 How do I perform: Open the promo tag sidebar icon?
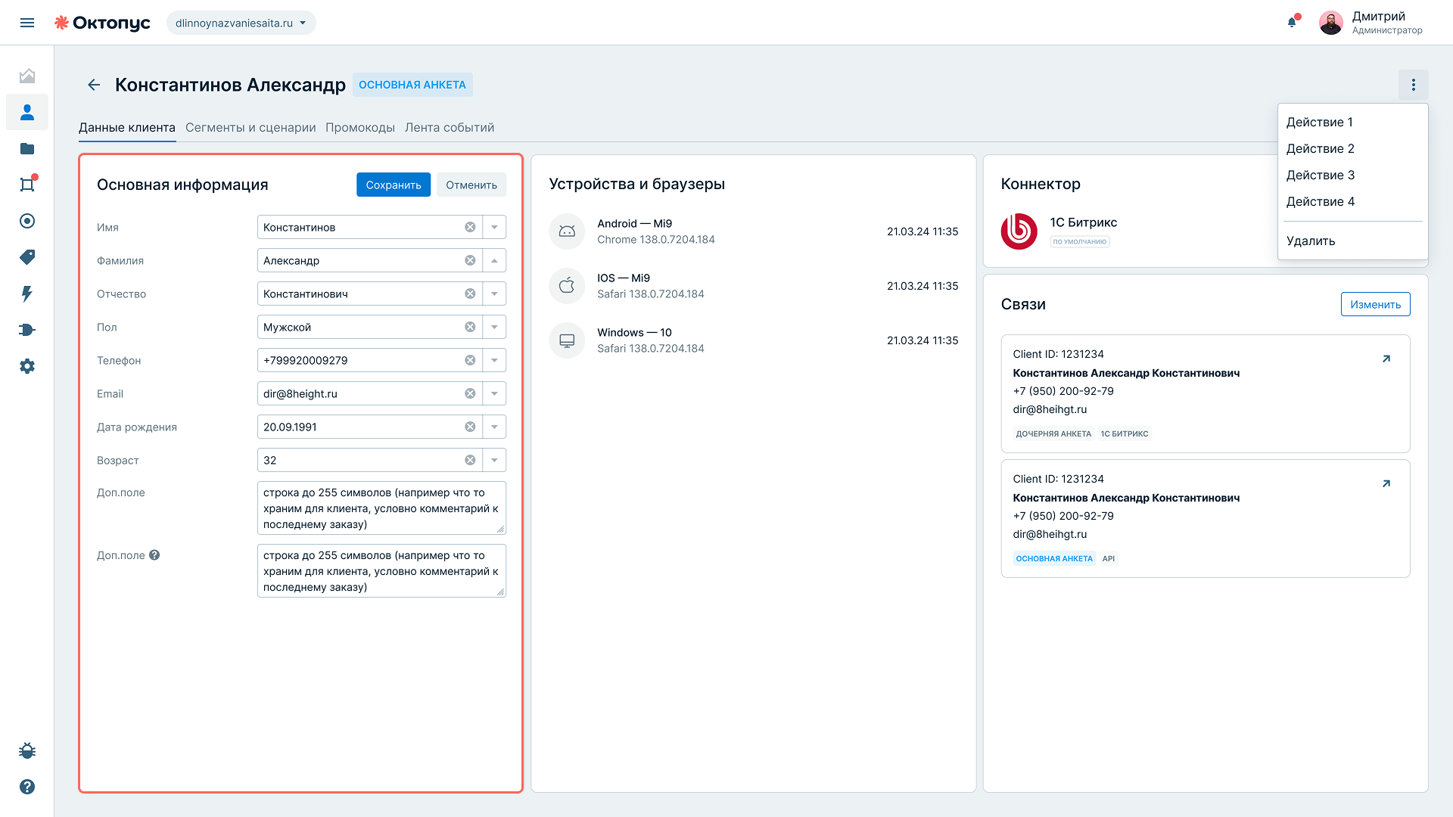point(27,257)
